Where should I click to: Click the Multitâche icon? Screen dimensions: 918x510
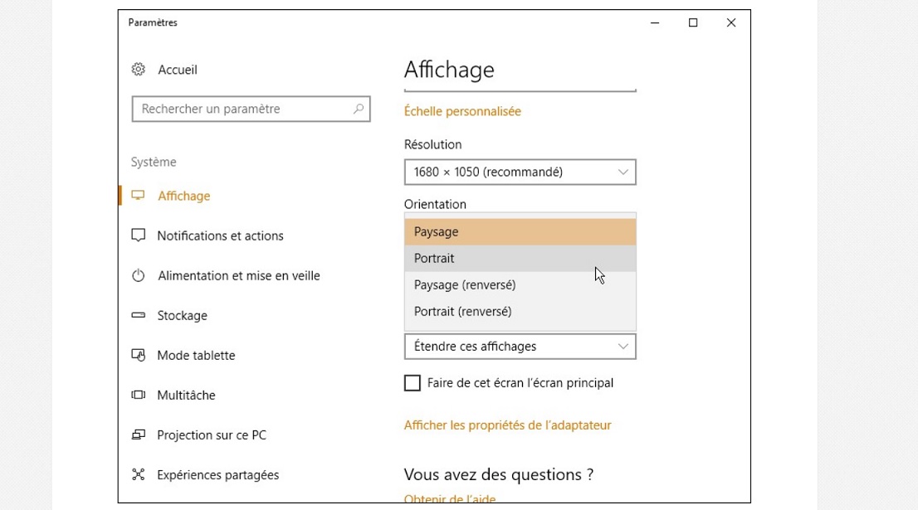coord(139,395)
